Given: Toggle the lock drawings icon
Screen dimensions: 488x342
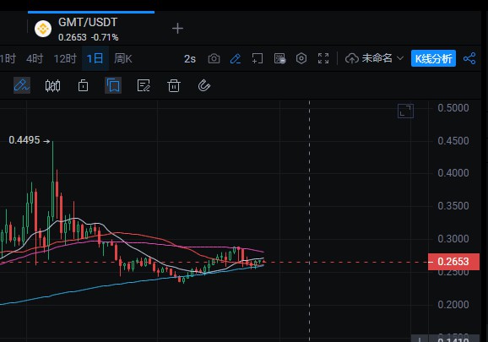Looking at the screenshot, I should [83, 85].
